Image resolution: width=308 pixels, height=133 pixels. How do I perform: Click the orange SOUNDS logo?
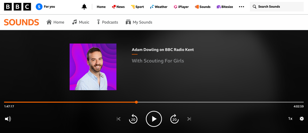21,22
